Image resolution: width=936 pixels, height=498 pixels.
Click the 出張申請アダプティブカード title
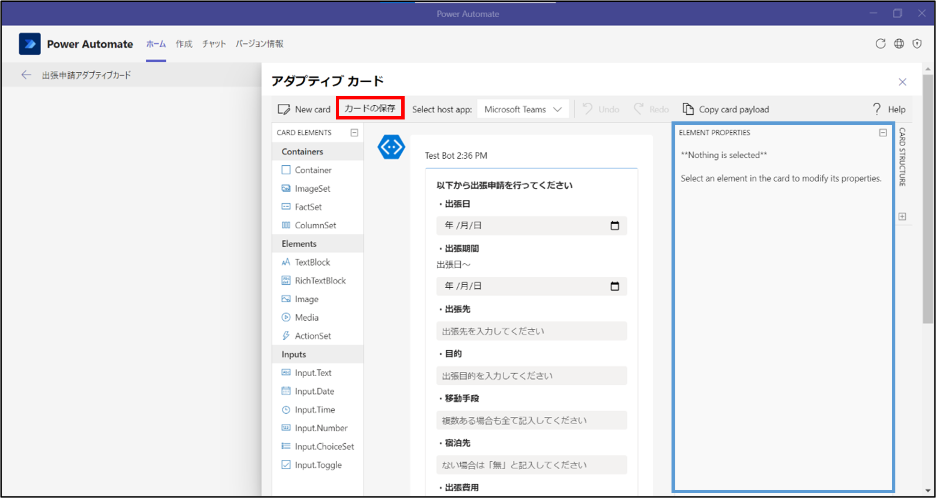pyautogui.click(x=87, y=75)
